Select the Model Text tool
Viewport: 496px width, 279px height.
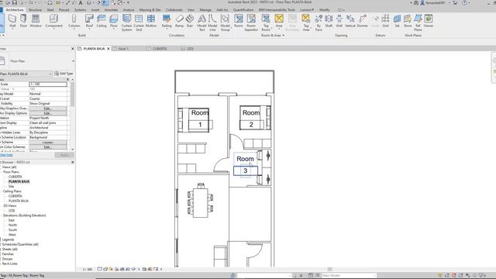point(201,22)
